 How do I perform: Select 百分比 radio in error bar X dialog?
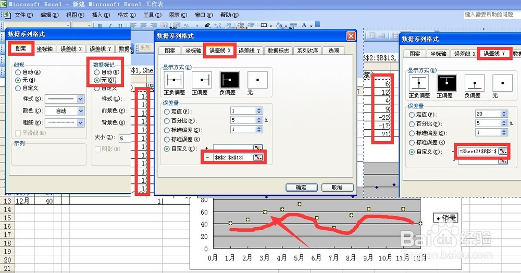pyautogui.click(x=167, y=121)
